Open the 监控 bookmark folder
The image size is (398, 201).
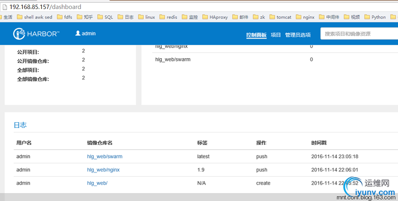(x=190, y=17)
